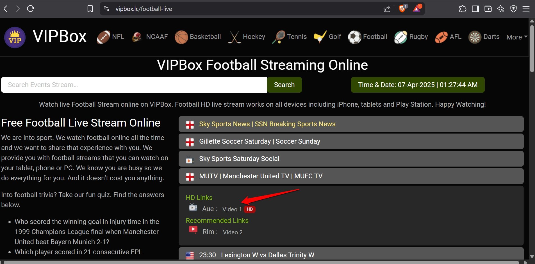Open Video 2 recommended link
This screenshot has width=535, height=264.
pos(233,232)
